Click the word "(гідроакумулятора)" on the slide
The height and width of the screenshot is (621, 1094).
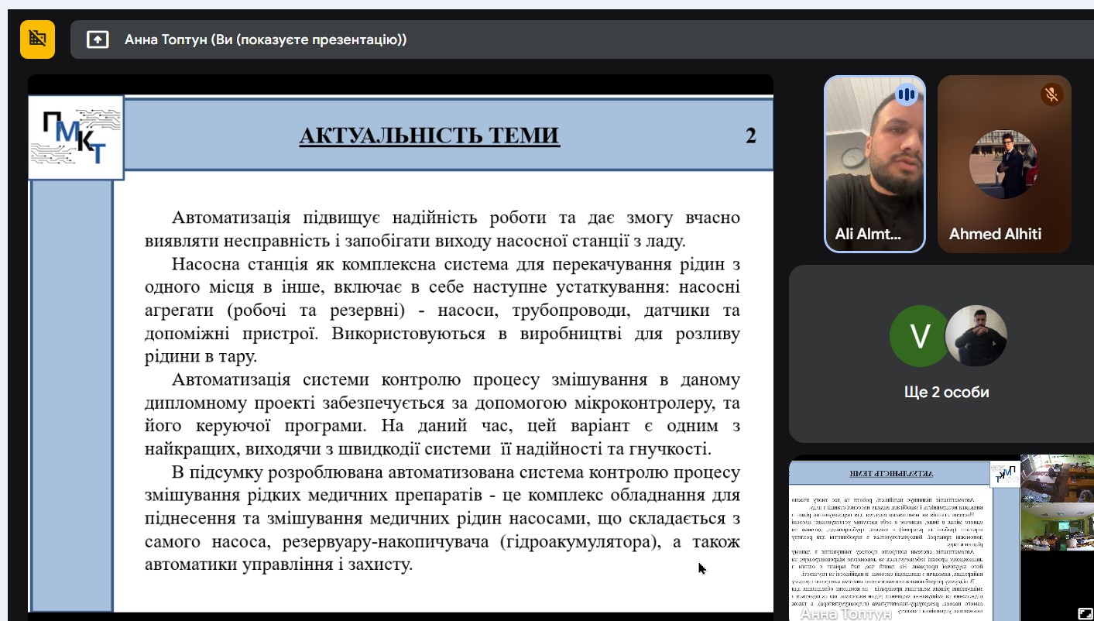coord(581,541)
